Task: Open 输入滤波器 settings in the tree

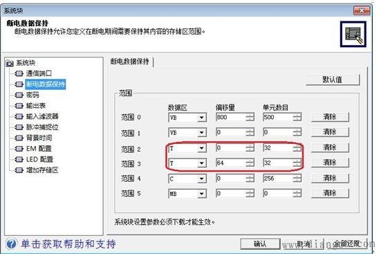Action: pyautogui.click(x=42, y=116)
